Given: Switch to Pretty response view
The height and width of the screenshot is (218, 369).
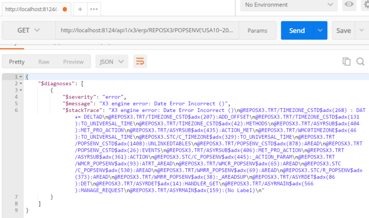Looking at the screenshot, I should [x=17, y=62].
